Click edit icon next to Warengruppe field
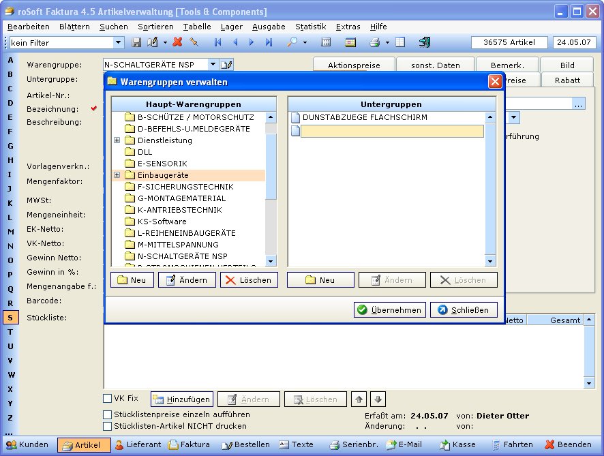Image resolution: width=604 pixels, height=456 pixels. (227, 65)
